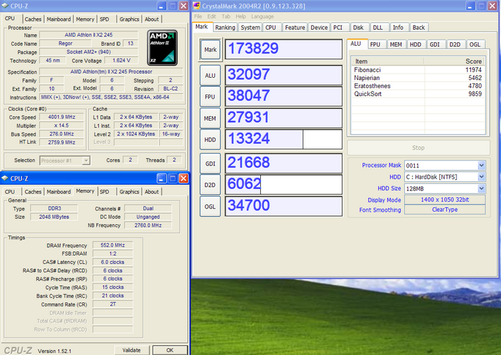Viewport: 501px width, 355px height.
Task: Click the MEM benchmark button
Action: tap(210, 118)
